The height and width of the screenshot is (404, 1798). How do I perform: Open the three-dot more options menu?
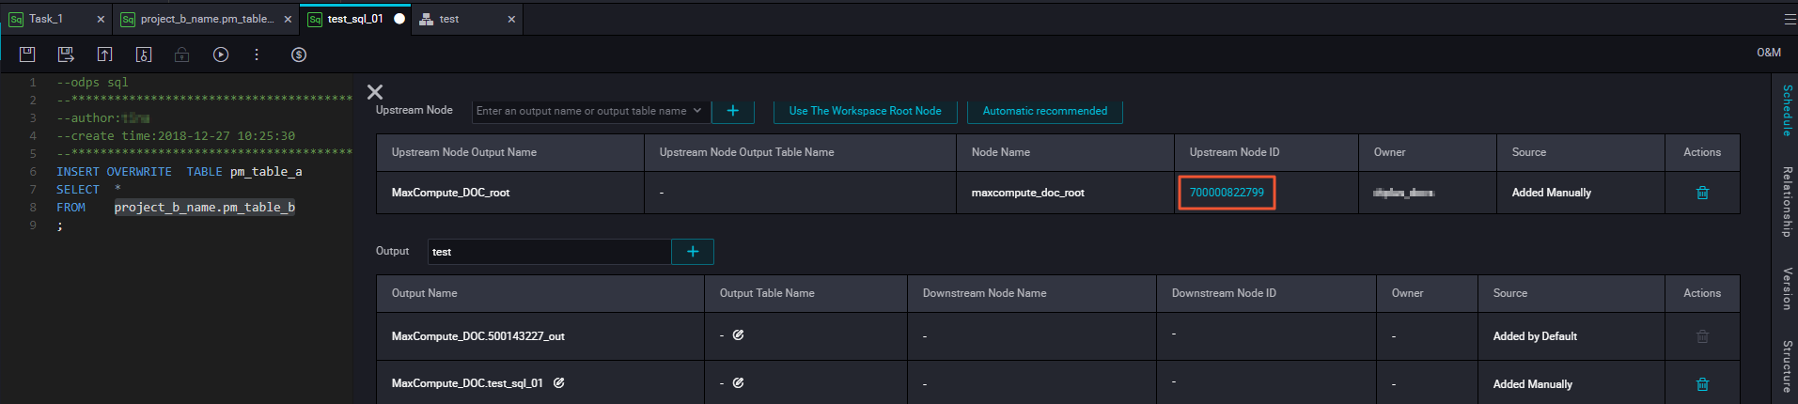pos(257,54)
